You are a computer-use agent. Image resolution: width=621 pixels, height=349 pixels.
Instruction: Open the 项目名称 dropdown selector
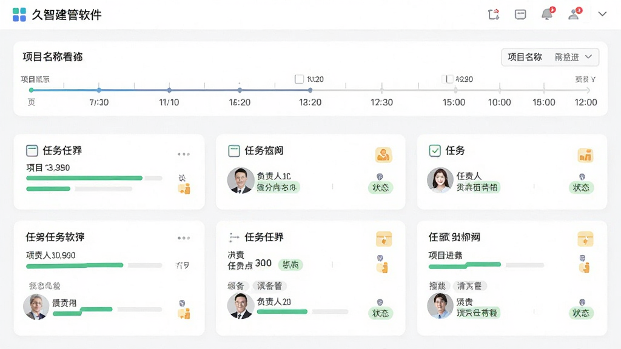(549, 58)
